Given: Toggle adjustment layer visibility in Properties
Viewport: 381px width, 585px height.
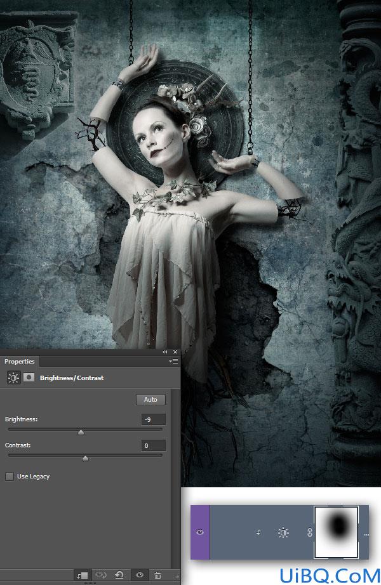Looking at the screenshot, I should click(140, 575).
